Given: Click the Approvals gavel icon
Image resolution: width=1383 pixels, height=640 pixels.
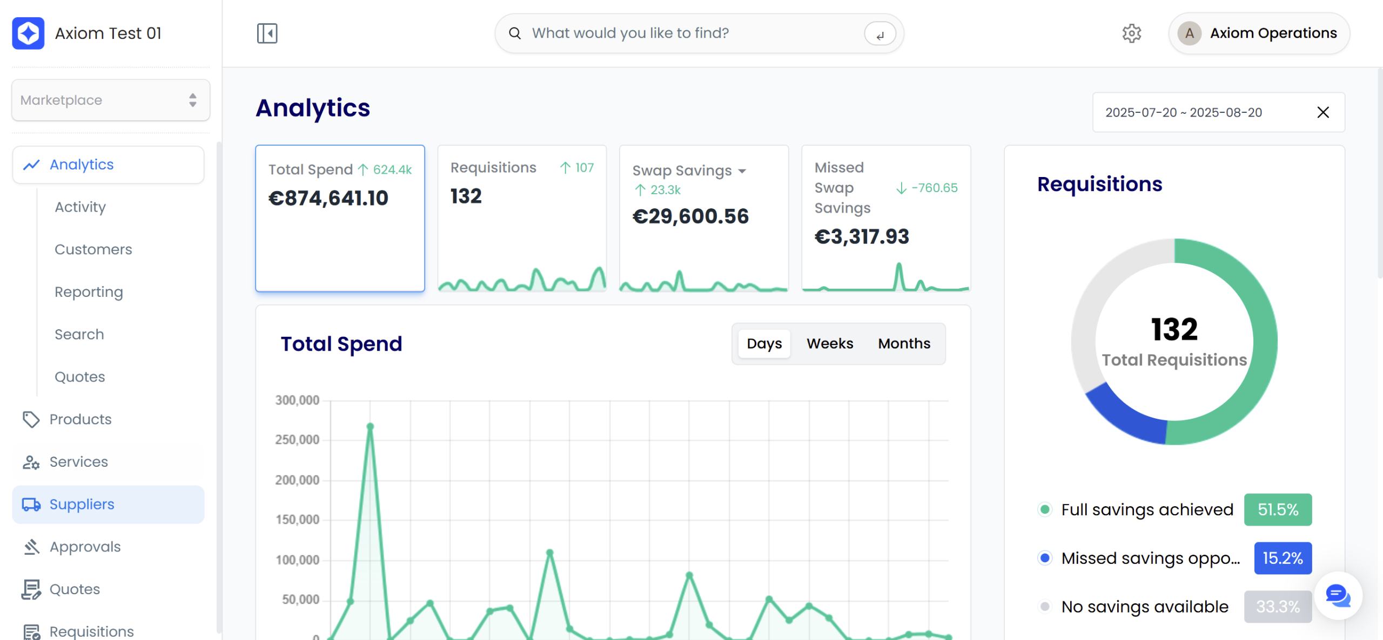Looking at the screenshot, I should pyautogui.click(x=31, y=547).
